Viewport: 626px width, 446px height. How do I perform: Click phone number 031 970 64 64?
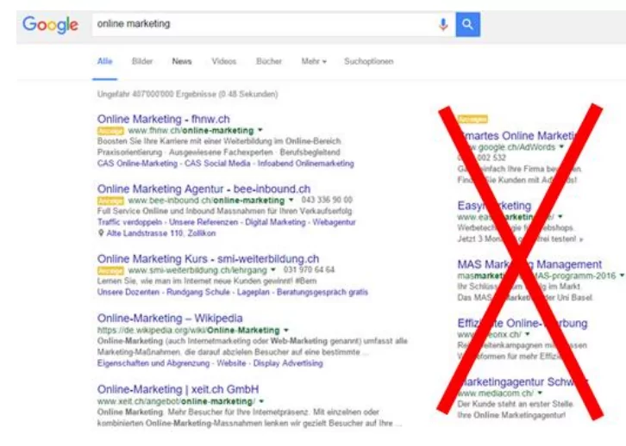point(309,269)
